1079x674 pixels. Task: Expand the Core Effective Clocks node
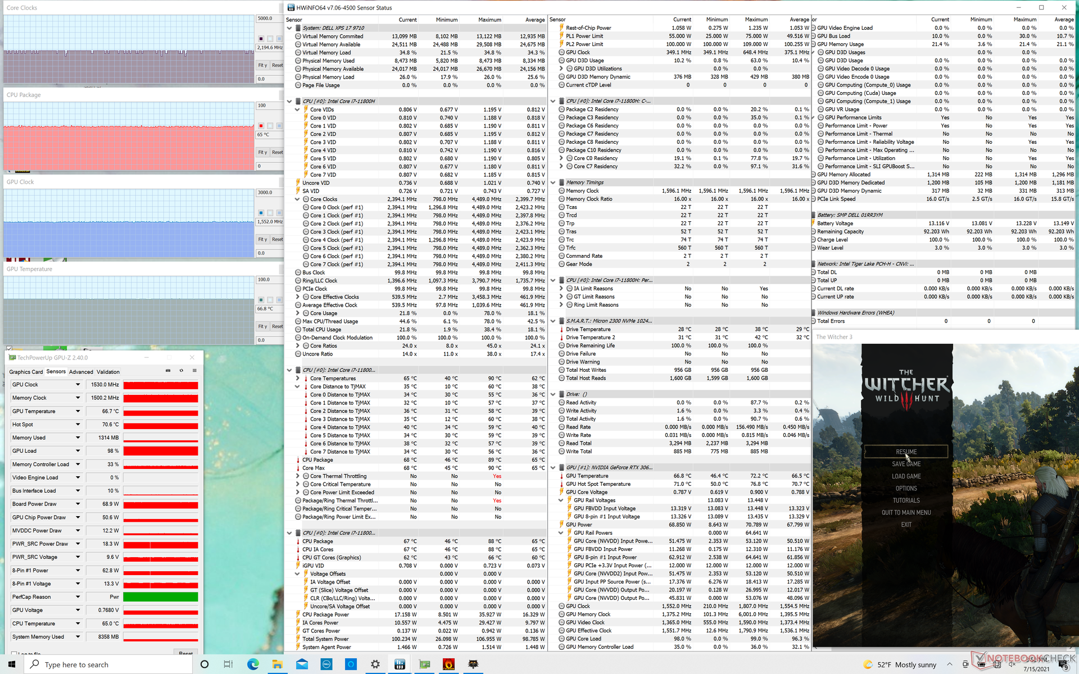297,297
